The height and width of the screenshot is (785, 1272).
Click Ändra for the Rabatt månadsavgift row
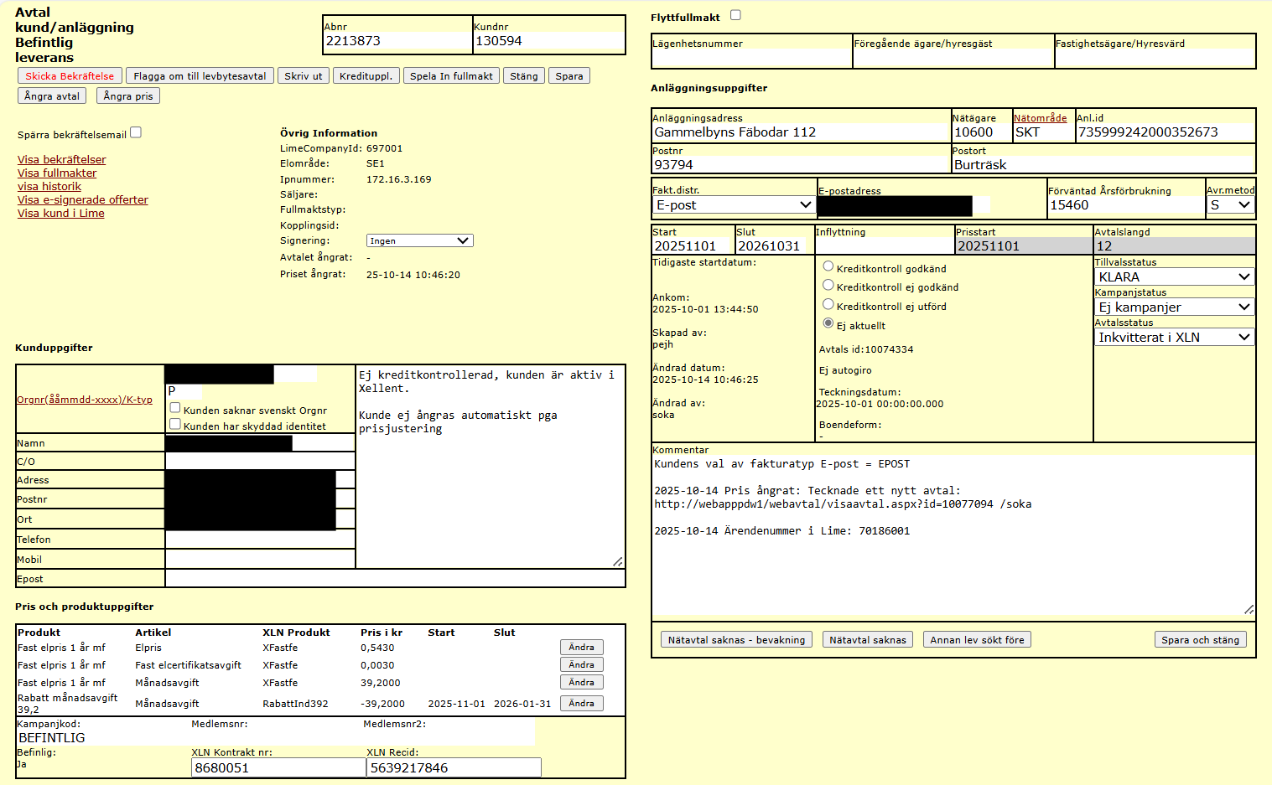[581, 704]
